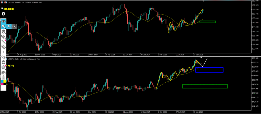261x114 pixels.
Task: Take a screenshot with the camera icon
Action: (x=4, y=72)
